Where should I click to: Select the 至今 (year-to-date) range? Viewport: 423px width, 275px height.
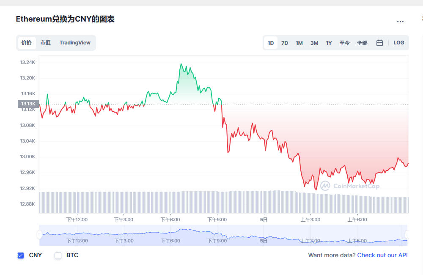[344, 43]
